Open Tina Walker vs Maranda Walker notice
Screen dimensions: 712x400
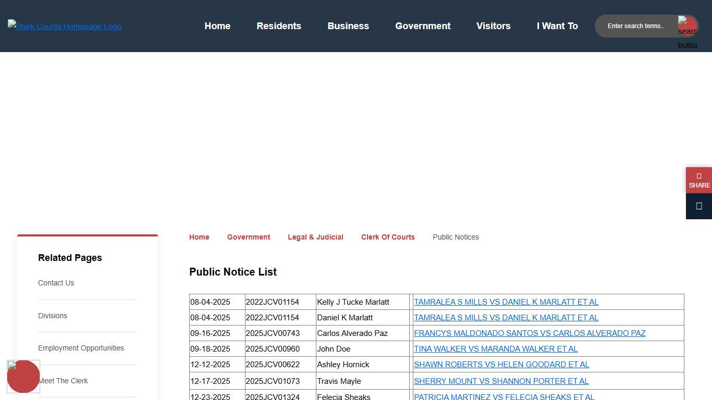[x=496, y=349]
